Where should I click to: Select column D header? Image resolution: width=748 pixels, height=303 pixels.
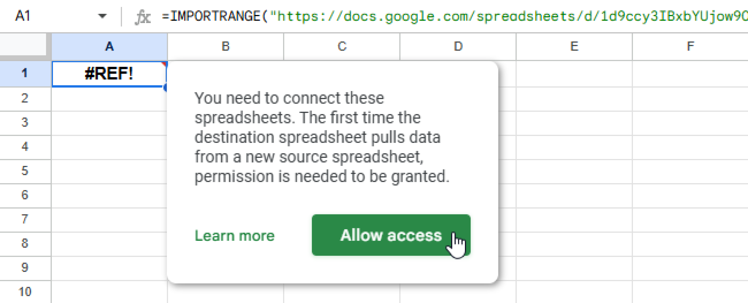click(457, 46)
